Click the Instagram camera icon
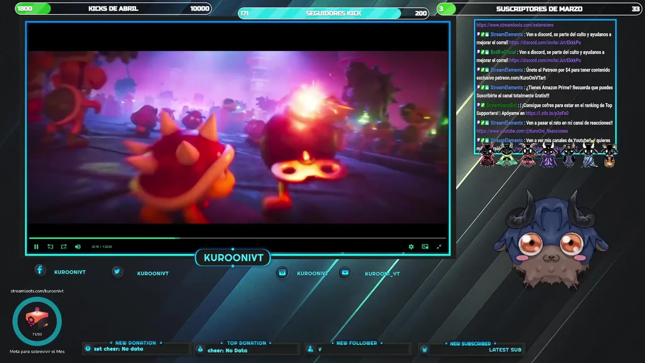The image size is (645, 363). click(x=282, y=272)
